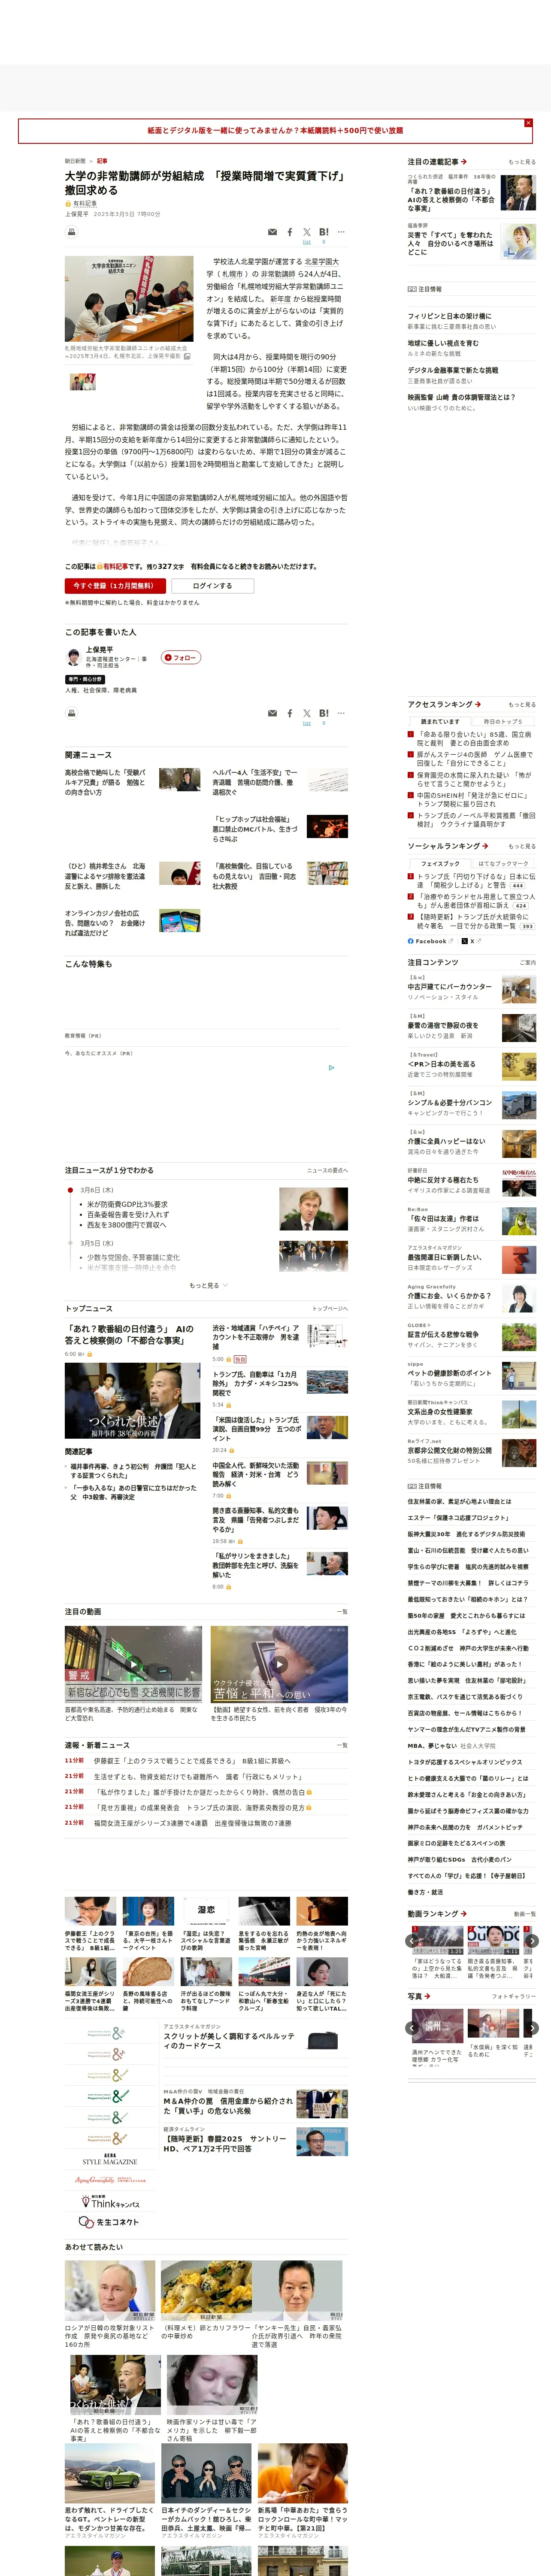551x2576 pixels.
Task: Enlarge the article photo via expand icon
Action: tap(187, 355)
